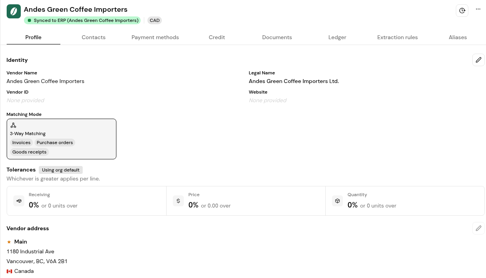Image resolution: width=486 pixels, height=278 pixels.
Task: Click the Identity section heading
Action: pos(17,60)
